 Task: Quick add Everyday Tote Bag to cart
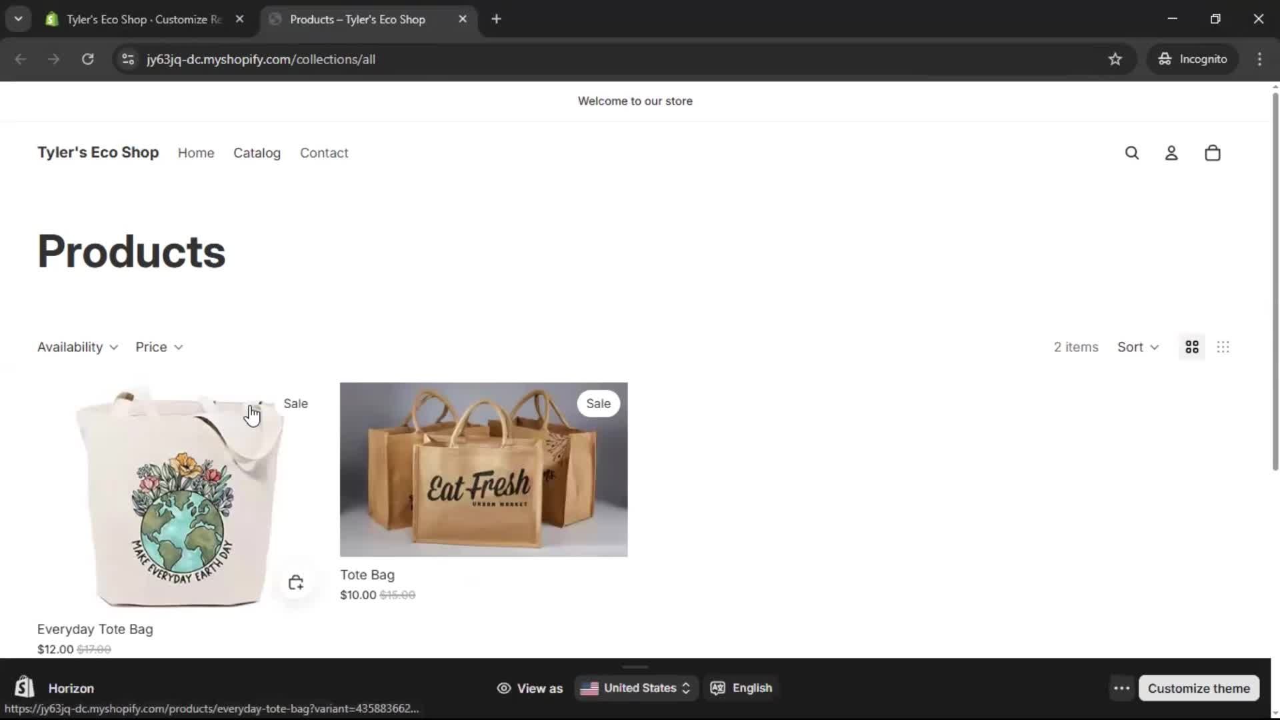[x=296, y=583]
